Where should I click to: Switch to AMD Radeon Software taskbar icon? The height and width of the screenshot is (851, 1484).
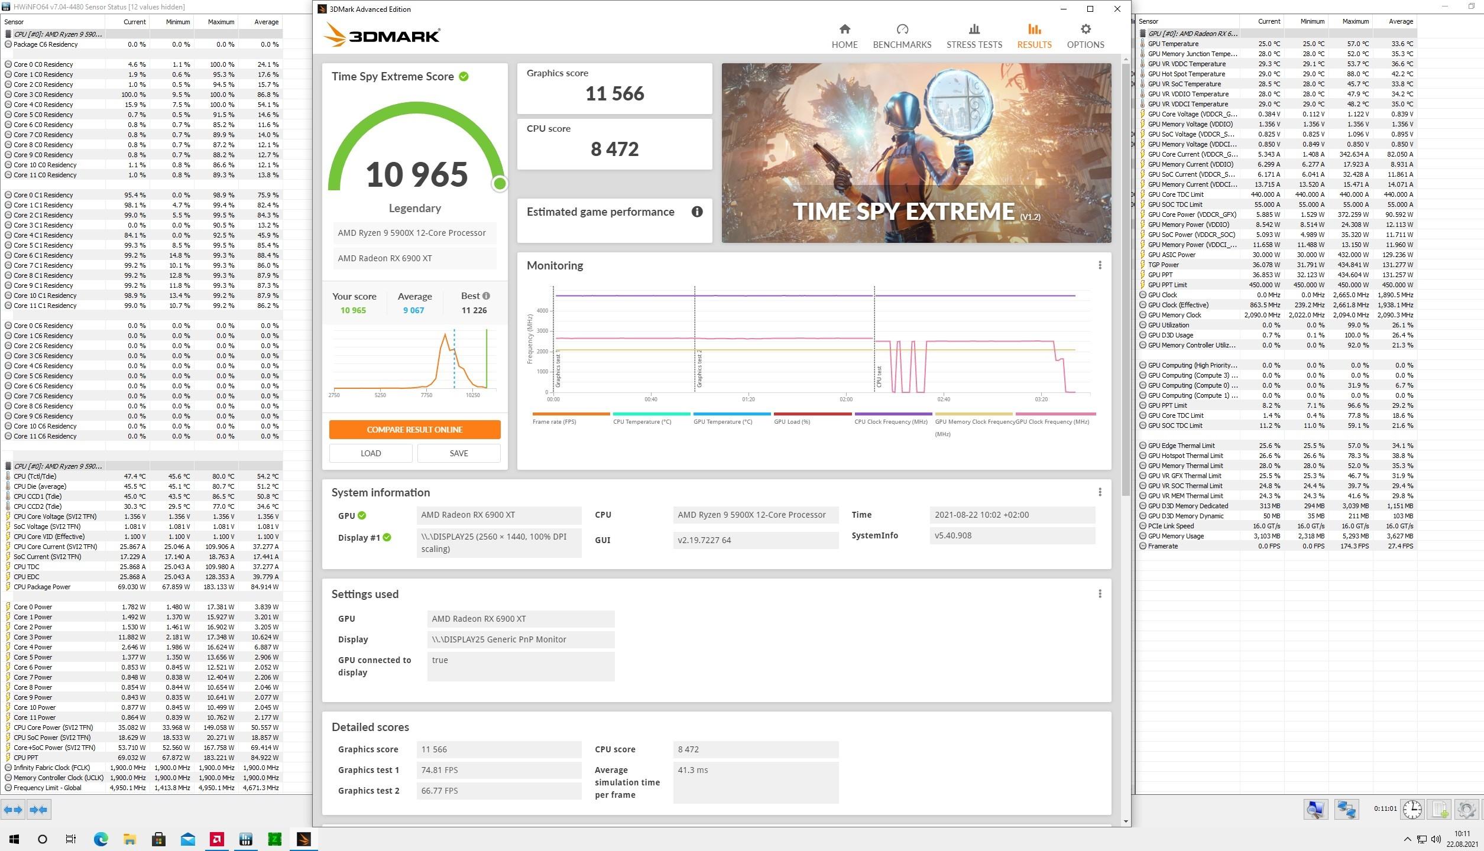click(x=216, y=839)
